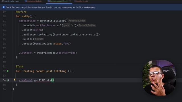Viewport: 182px width, 102px height.
Task: Click the Gradle files changed notification text
Action: (51, 7)
